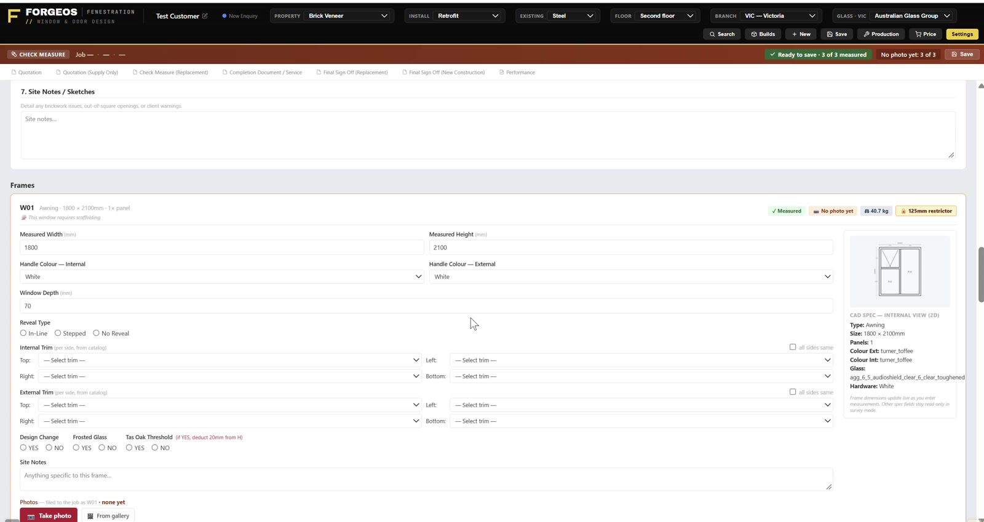Image resolution: width=984 pixels, height=522 pixels.
Task: Select No Reveal option
Action: [96, 333]
